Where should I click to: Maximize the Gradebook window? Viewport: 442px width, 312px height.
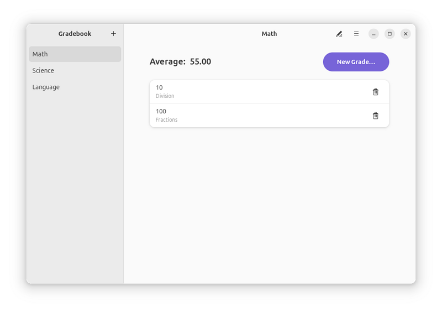[x=390, y=34]
